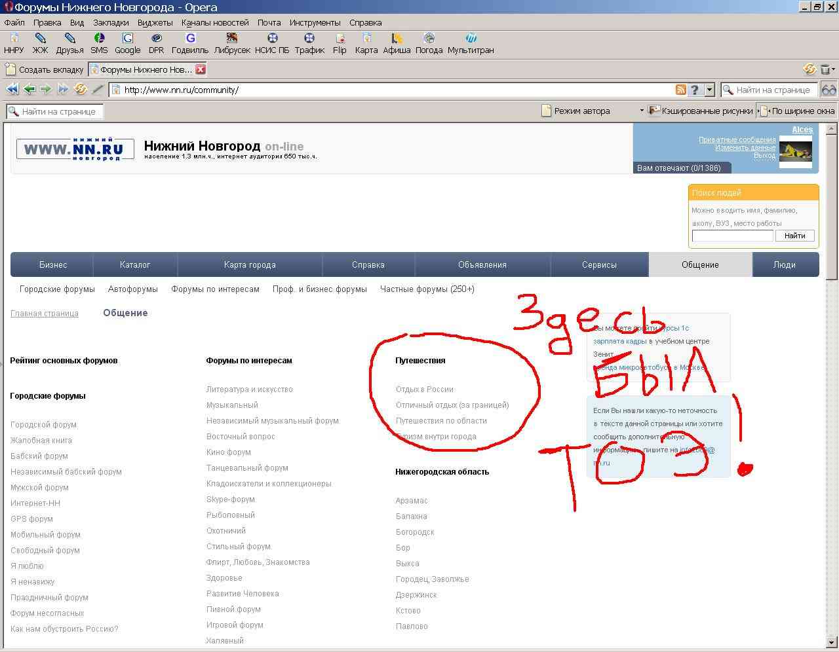Viewport: 839px width, 652px height.
Task: Open the Режим автора dropdown arrow
Action: [642, 111]
